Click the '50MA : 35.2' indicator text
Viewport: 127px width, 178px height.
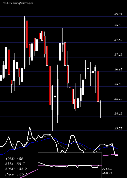tap(16, 169)
